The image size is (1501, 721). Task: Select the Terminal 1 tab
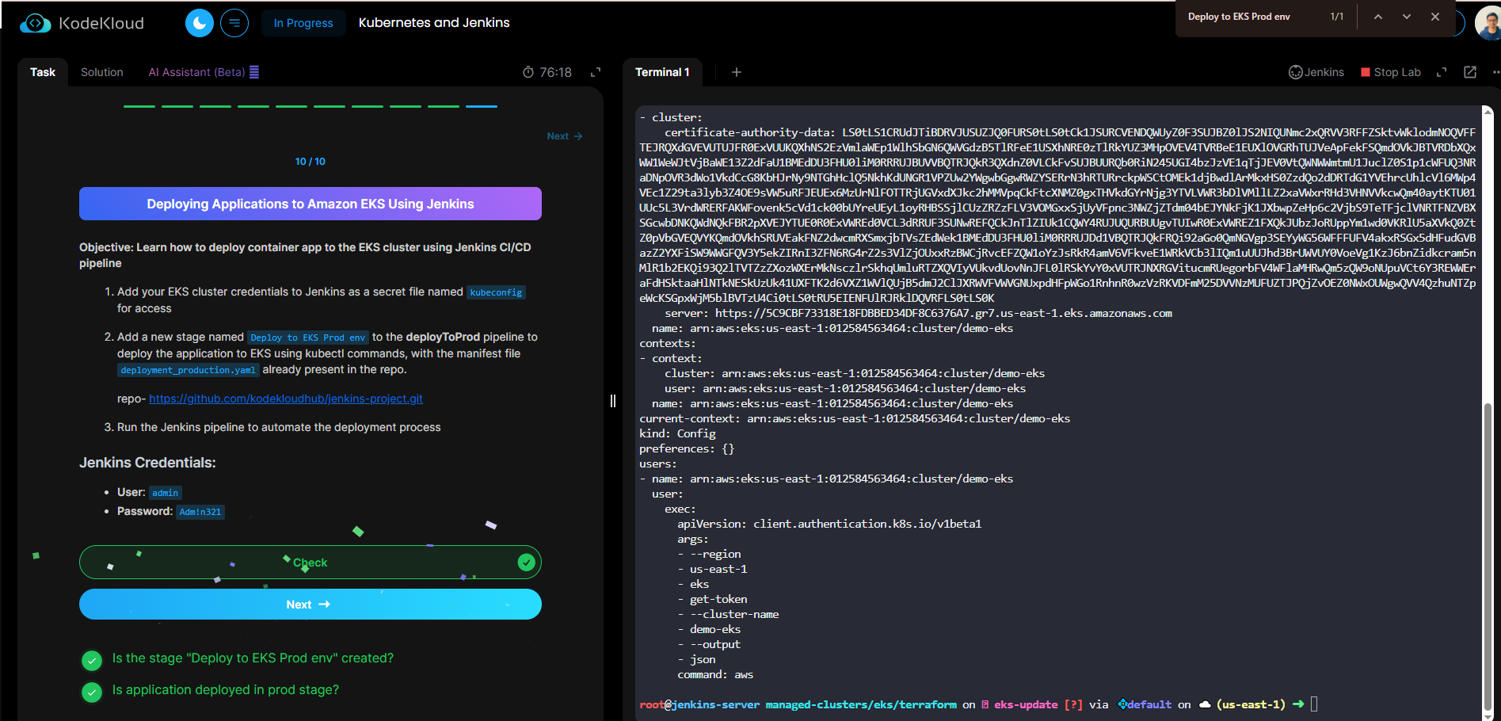(662, 72)
